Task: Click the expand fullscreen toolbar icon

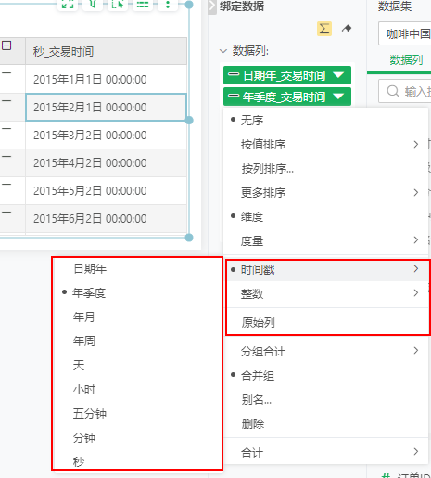Action: [x=68, y=5]
